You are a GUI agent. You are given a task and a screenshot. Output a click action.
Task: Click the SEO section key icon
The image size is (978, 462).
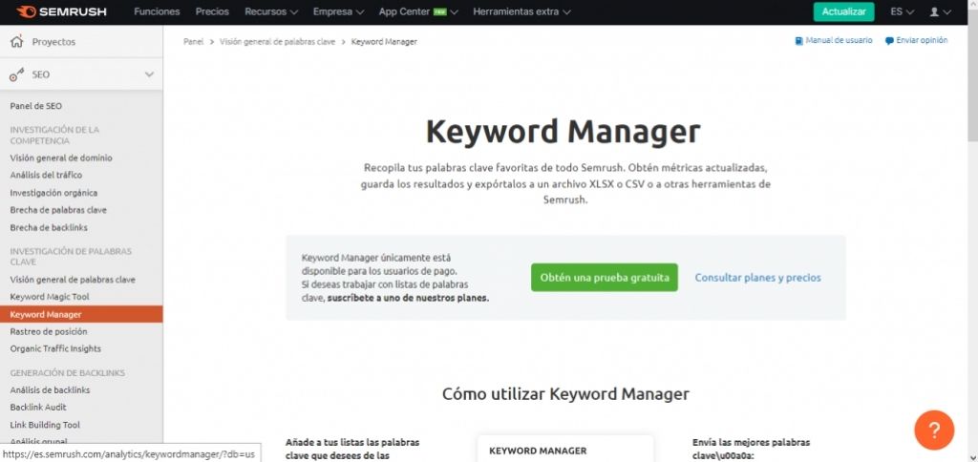click(x=17, y=74)
